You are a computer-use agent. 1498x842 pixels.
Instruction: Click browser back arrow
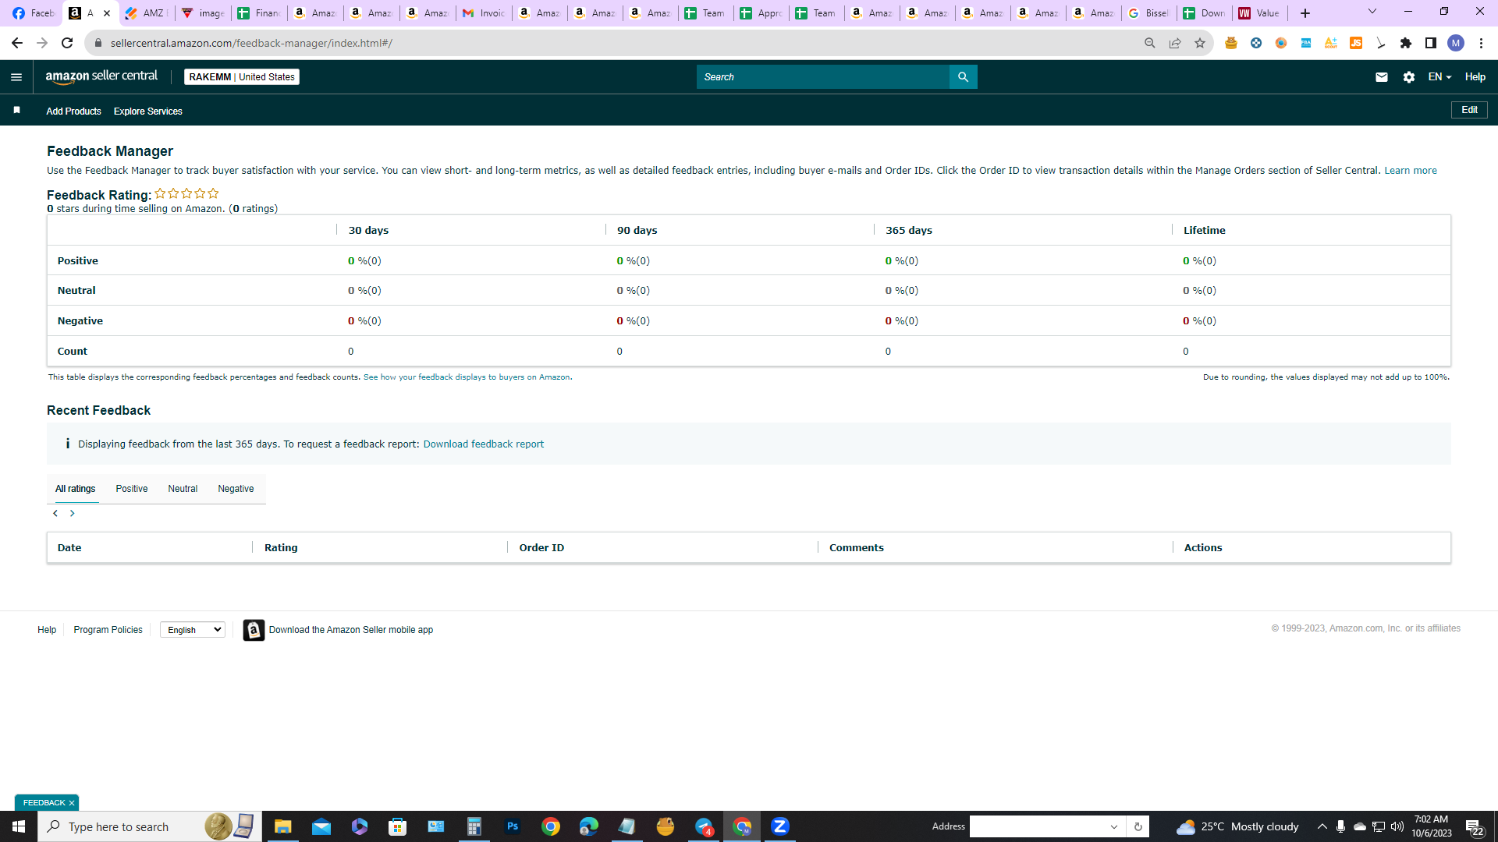point(17,43)
